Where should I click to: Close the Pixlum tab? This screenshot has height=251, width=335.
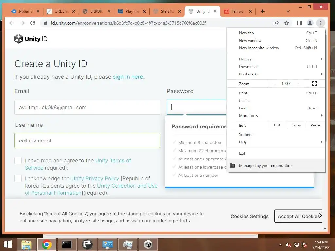pyautogui.click(x=38, y=11)
